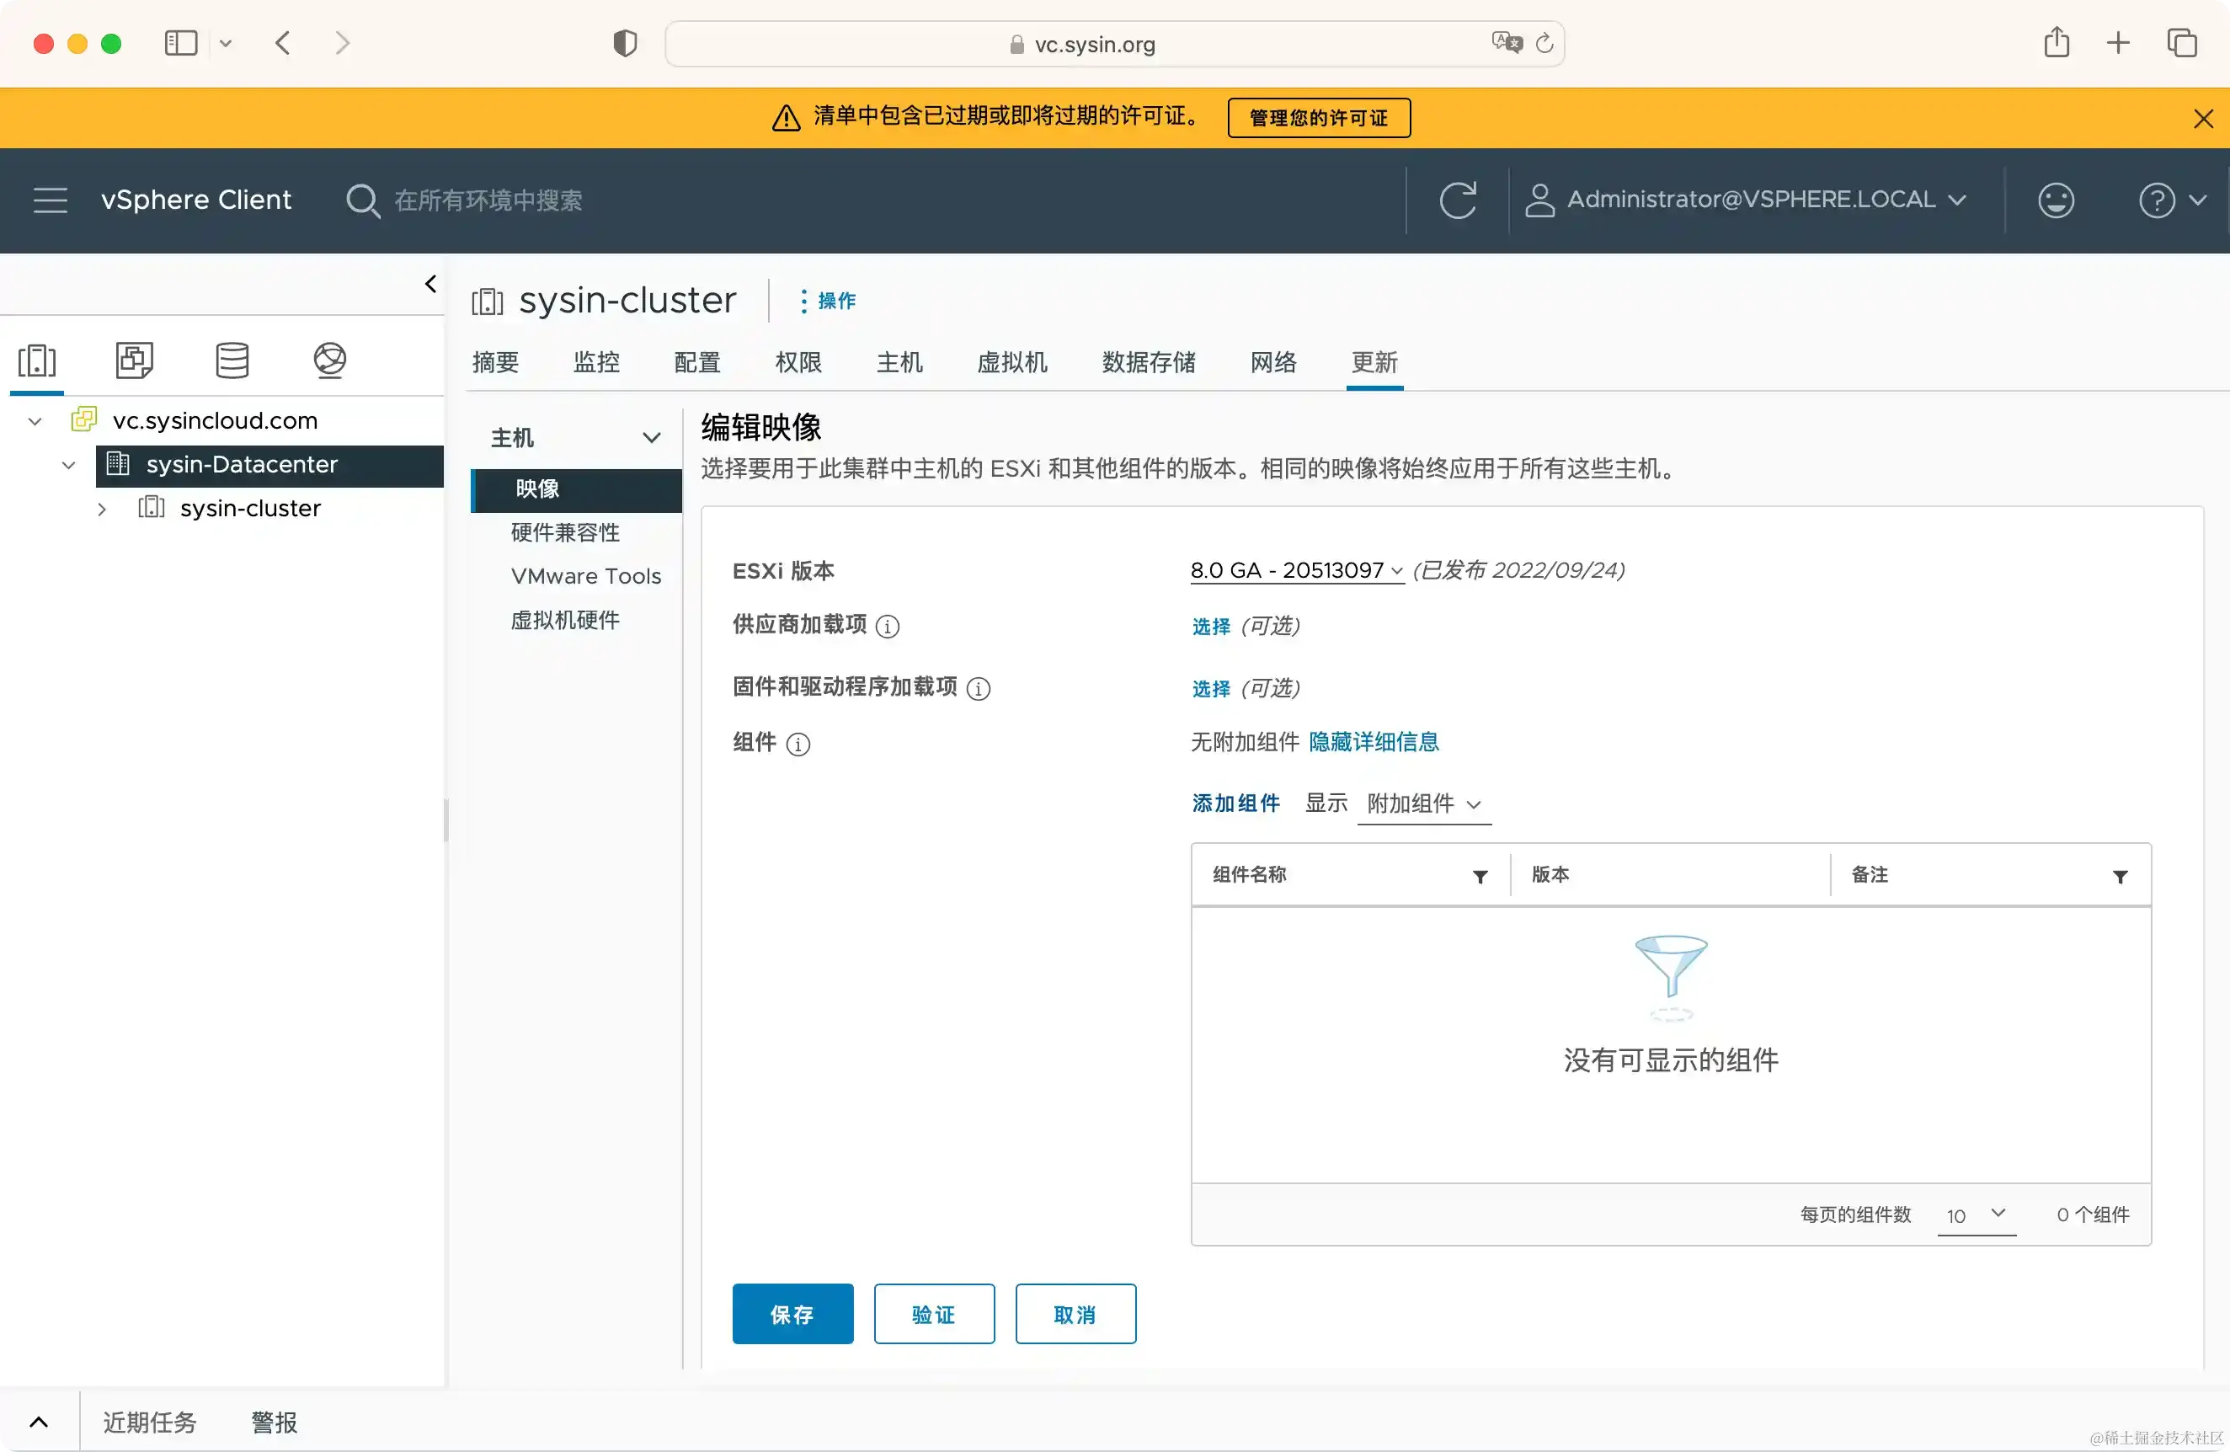2230x1452 pixels.
Task: Open the Networking inventory view icon
Action: pos(329,360)
